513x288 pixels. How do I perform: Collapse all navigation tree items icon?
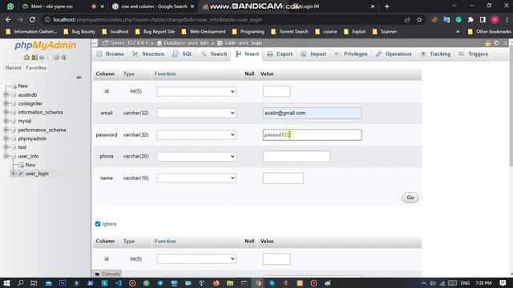coord(79,78)
